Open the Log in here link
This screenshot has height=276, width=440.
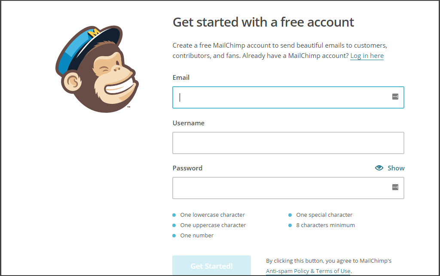coord(367,55)
